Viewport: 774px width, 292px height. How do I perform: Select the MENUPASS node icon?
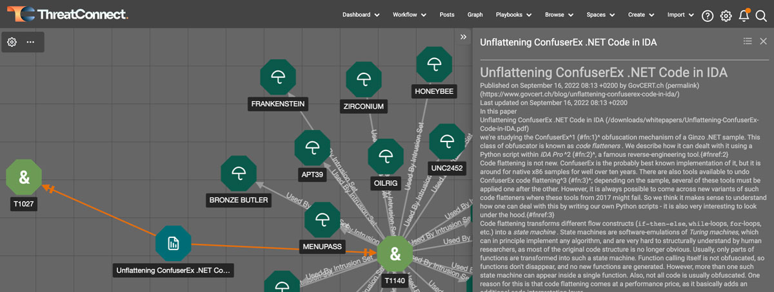point(322,219)
